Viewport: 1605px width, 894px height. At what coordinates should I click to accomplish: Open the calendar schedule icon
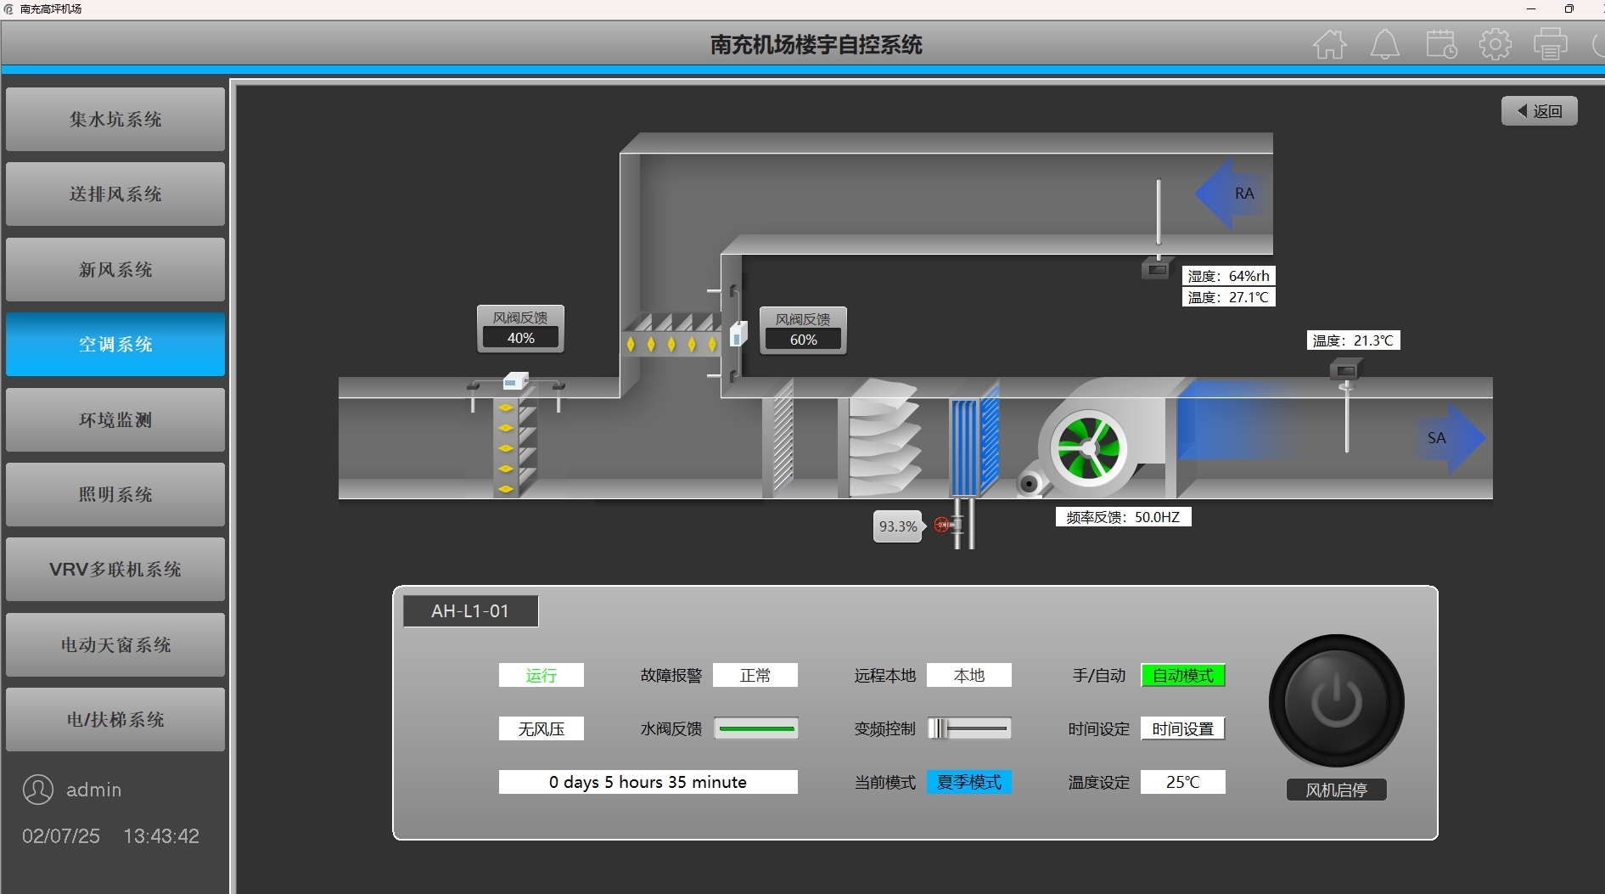pos(1440,44)
